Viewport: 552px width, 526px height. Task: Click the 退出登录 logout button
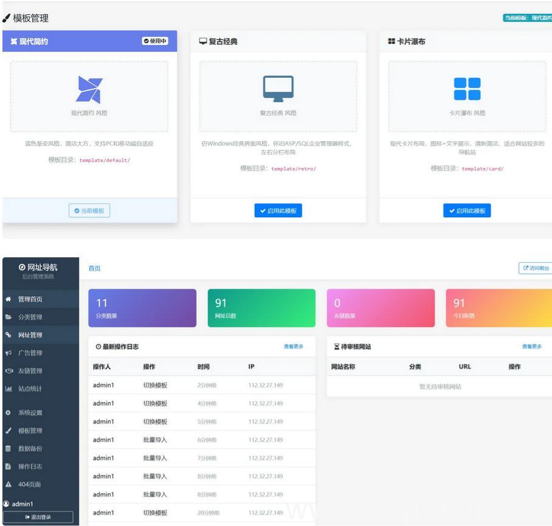(x=38, y=517)
